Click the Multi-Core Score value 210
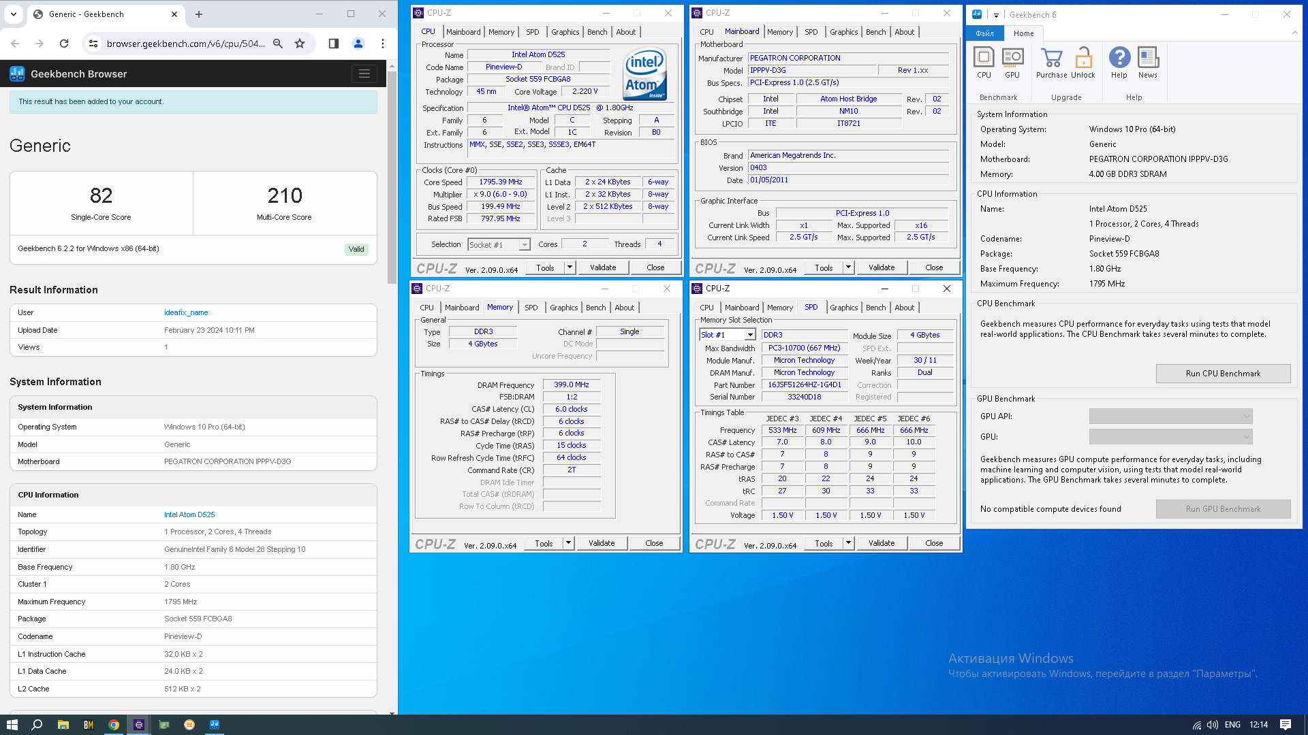The image size is (1308, 735). tap(284, 196)
